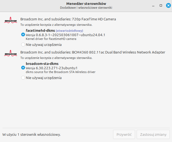Click the 'Kernel driver for FacetimeHD camera' description
Screen dimensions: 172x142
pos(51,39)
